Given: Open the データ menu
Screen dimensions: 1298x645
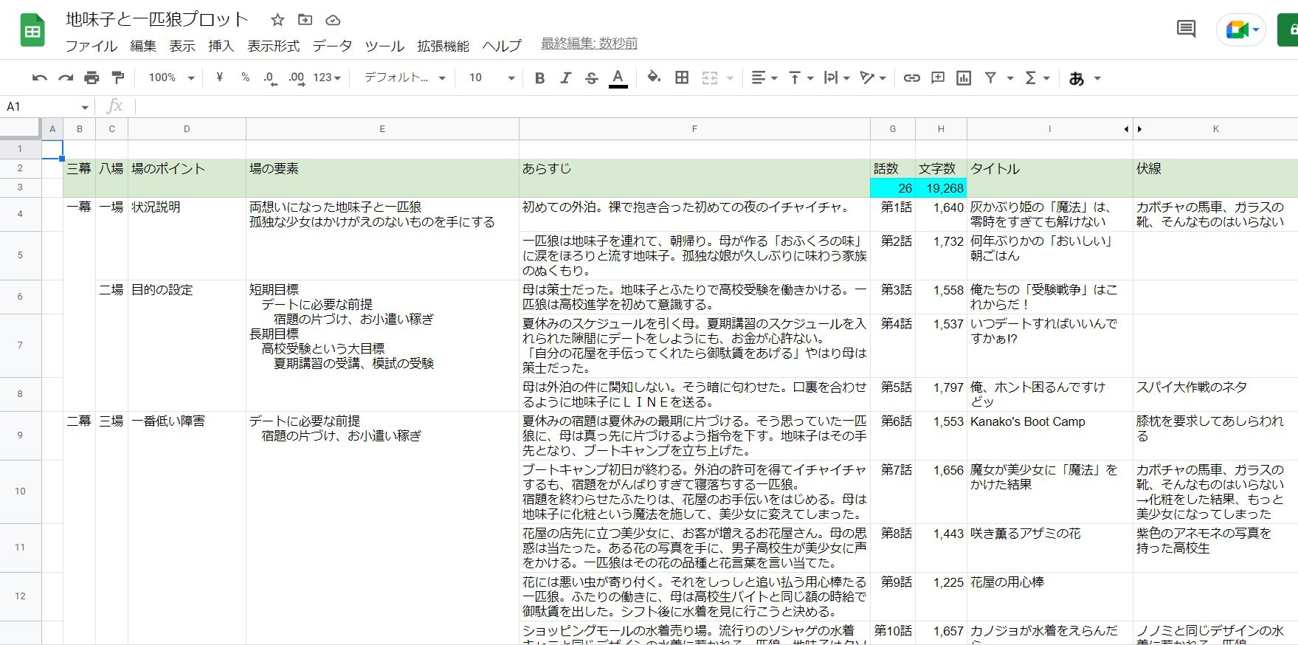Looking at the screenshot, I should coord(332,46).
